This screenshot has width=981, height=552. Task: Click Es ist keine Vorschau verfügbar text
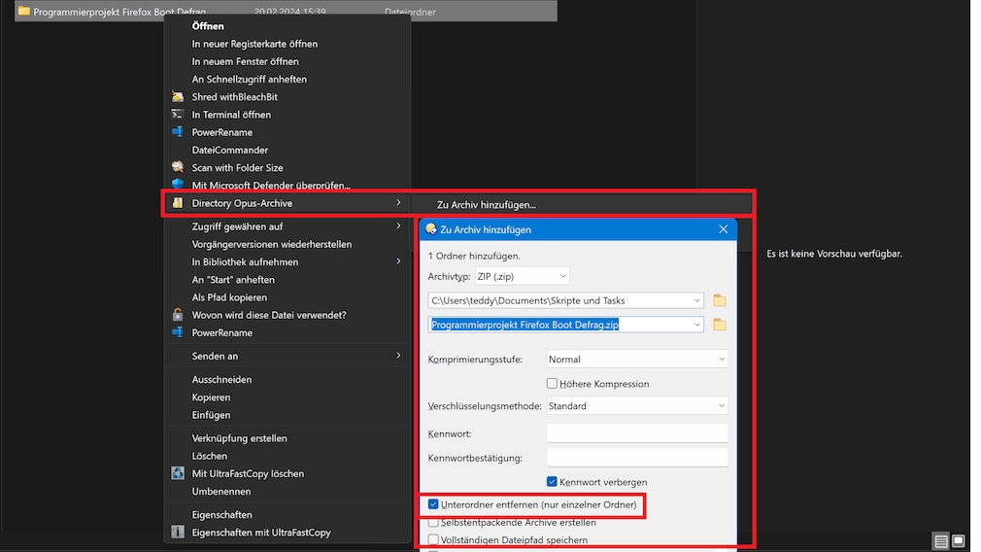[x=834, y=254]
